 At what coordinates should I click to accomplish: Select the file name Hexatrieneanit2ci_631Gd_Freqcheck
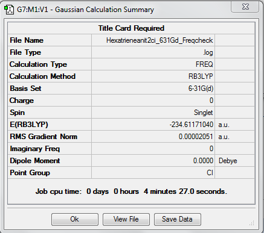159,40
